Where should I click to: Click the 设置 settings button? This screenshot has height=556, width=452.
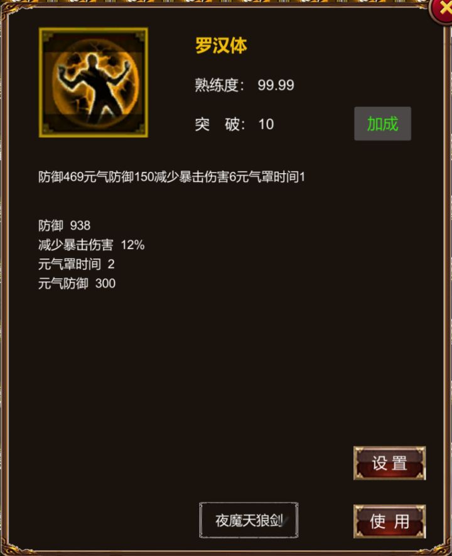390,463
